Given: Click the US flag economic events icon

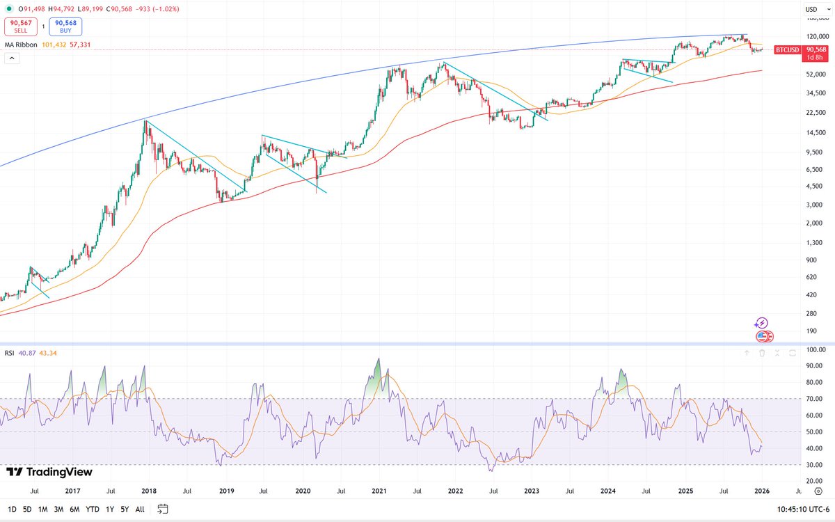Looking at the screenshot, I should point(763,336).
